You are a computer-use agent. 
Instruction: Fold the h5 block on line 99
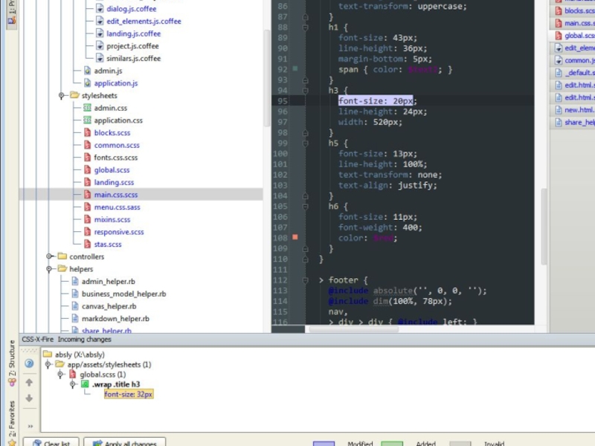(x=305, y=141)
